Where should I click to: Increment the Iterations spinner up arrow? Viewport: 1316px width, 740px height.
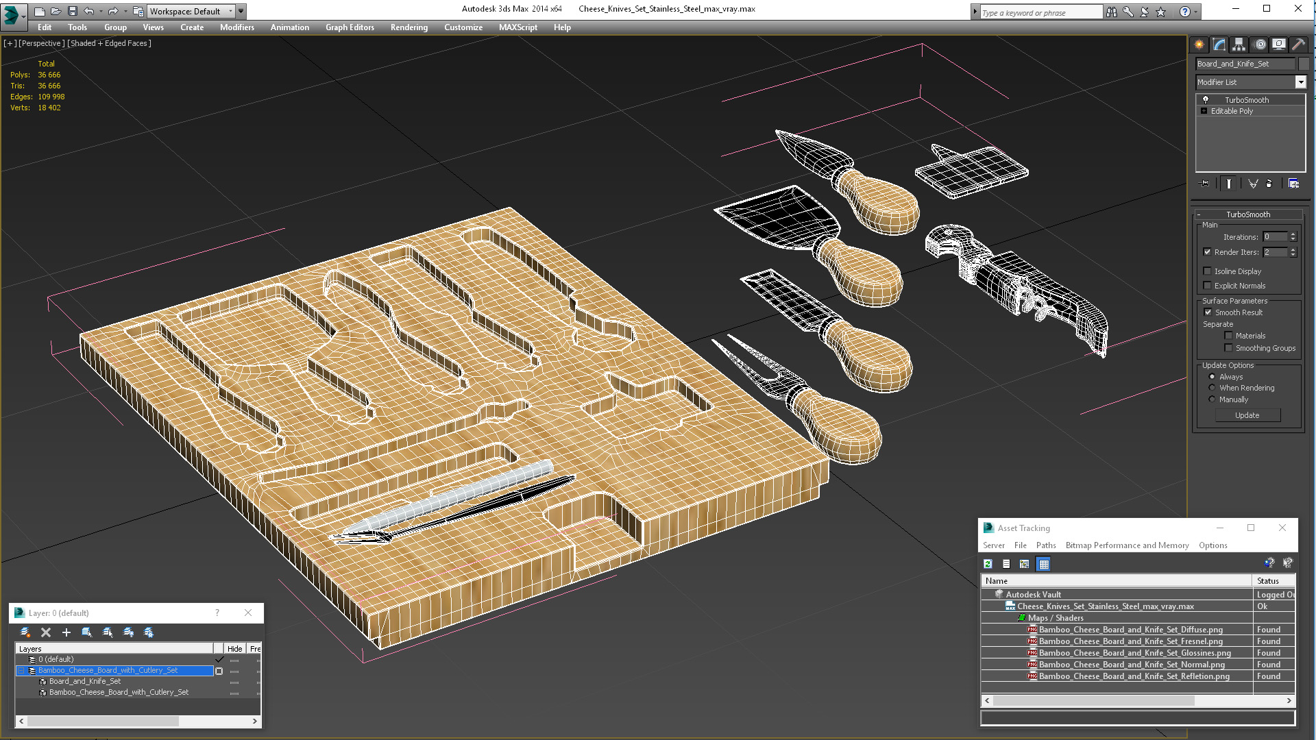[1293, 234]
